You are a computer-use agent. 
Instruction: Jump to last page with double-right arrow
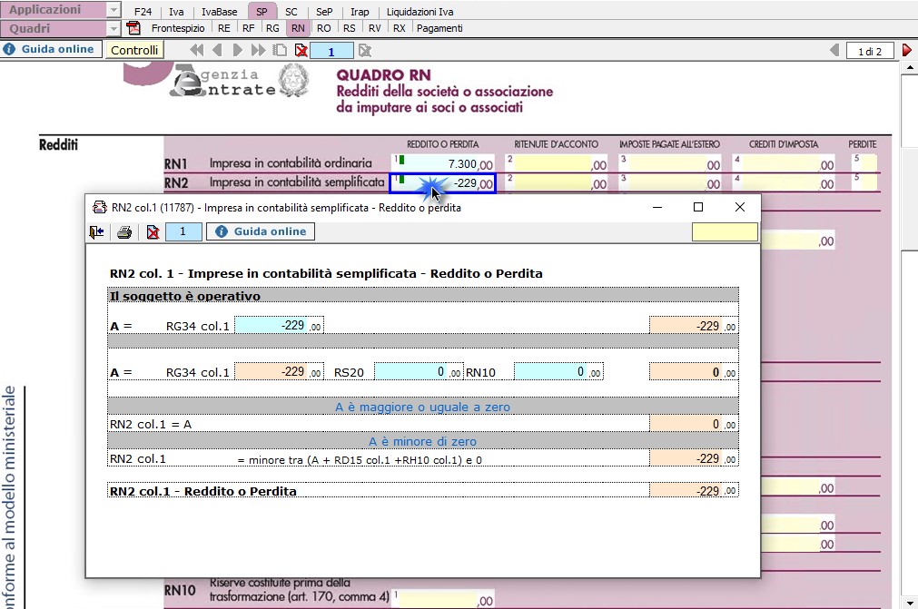pos(258,51)
